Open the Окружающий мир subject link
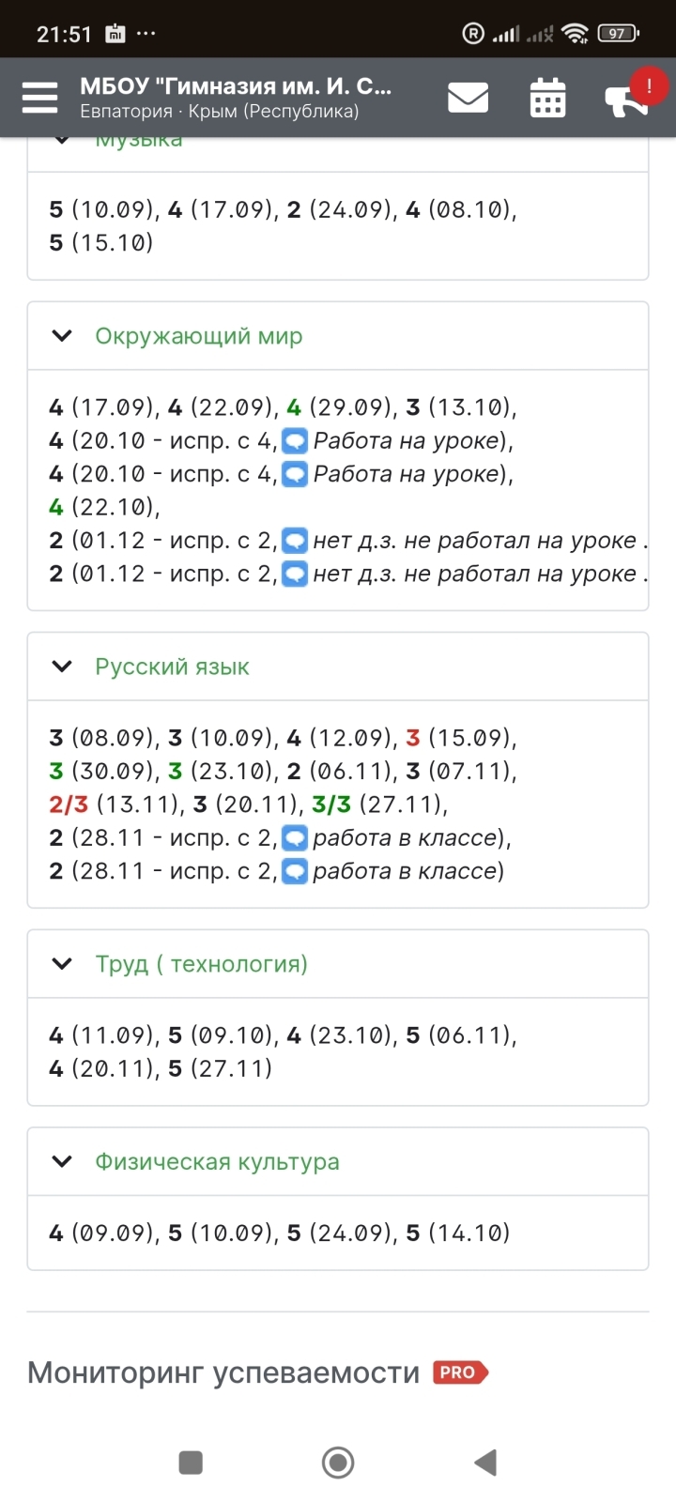This screenshot has width=676, height=1502. pyautogui.click(x=199, y=336)
